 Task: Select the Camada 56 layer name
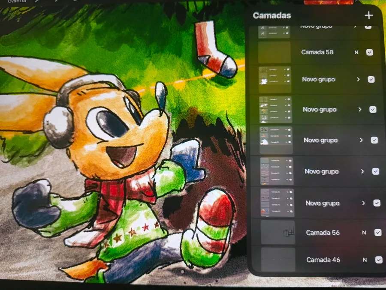point(323,233)
